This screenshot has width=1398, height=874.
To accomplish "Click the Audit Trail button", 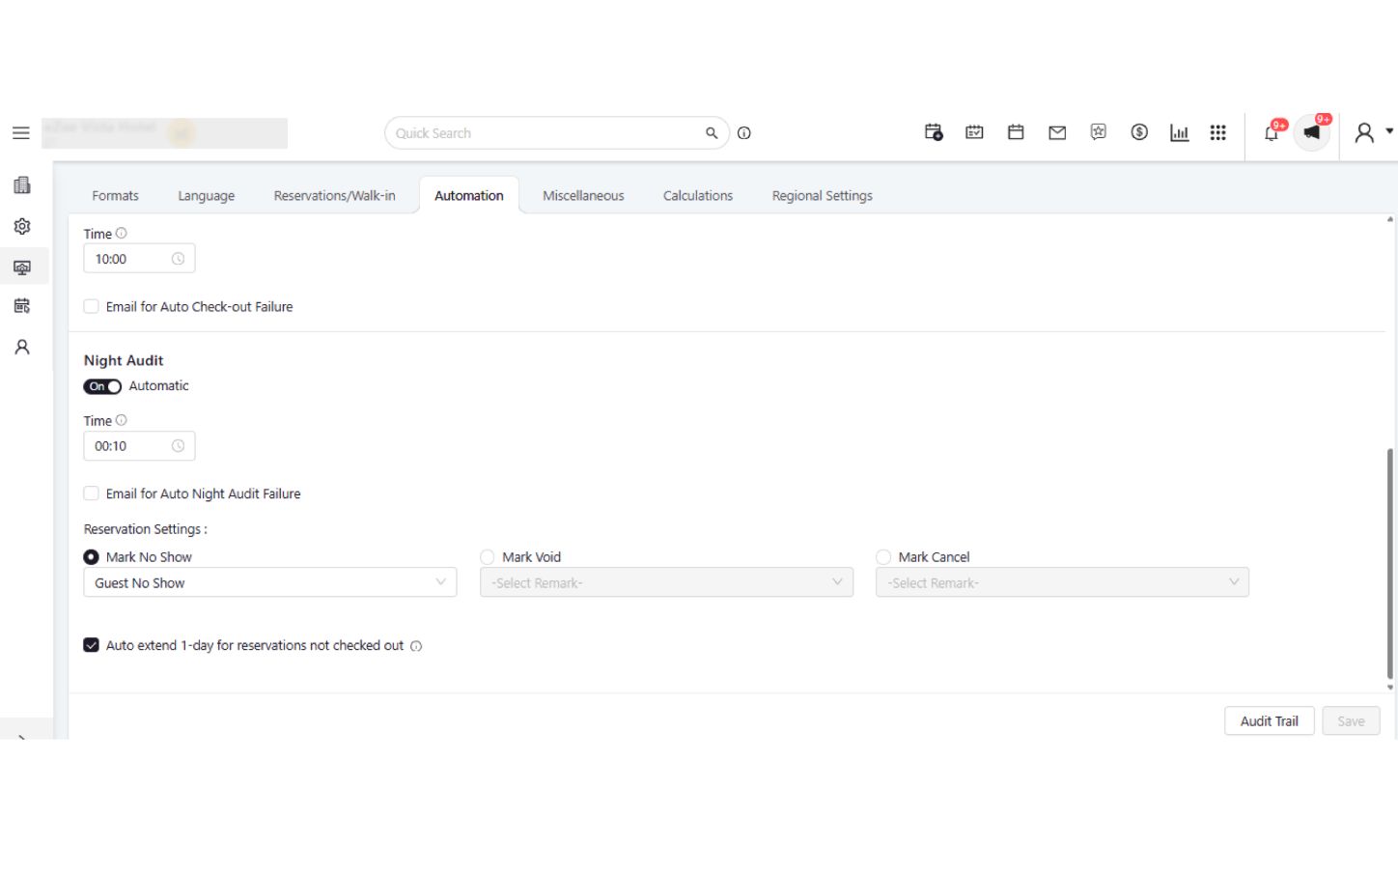I will (x=1270, y=721).
